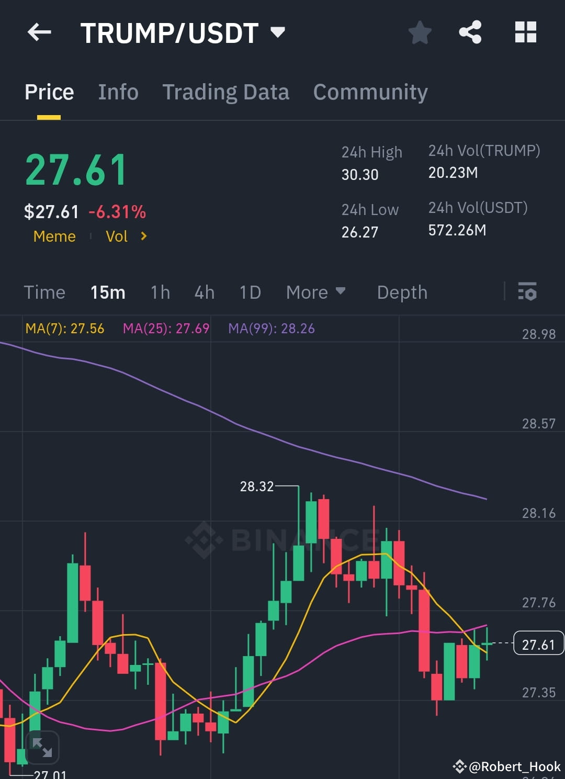This screenshot has width=565, height=779.
Task: Tap the MA(7): 27.56 indicator label
Action: coord(65,329)
